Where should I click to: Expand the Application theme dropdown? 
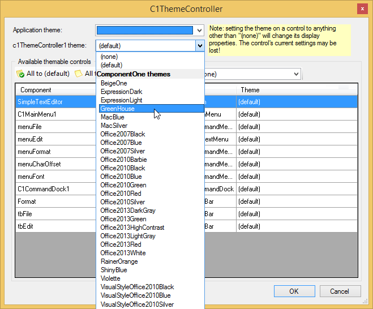pyautogui.click(x=199, y=31)
